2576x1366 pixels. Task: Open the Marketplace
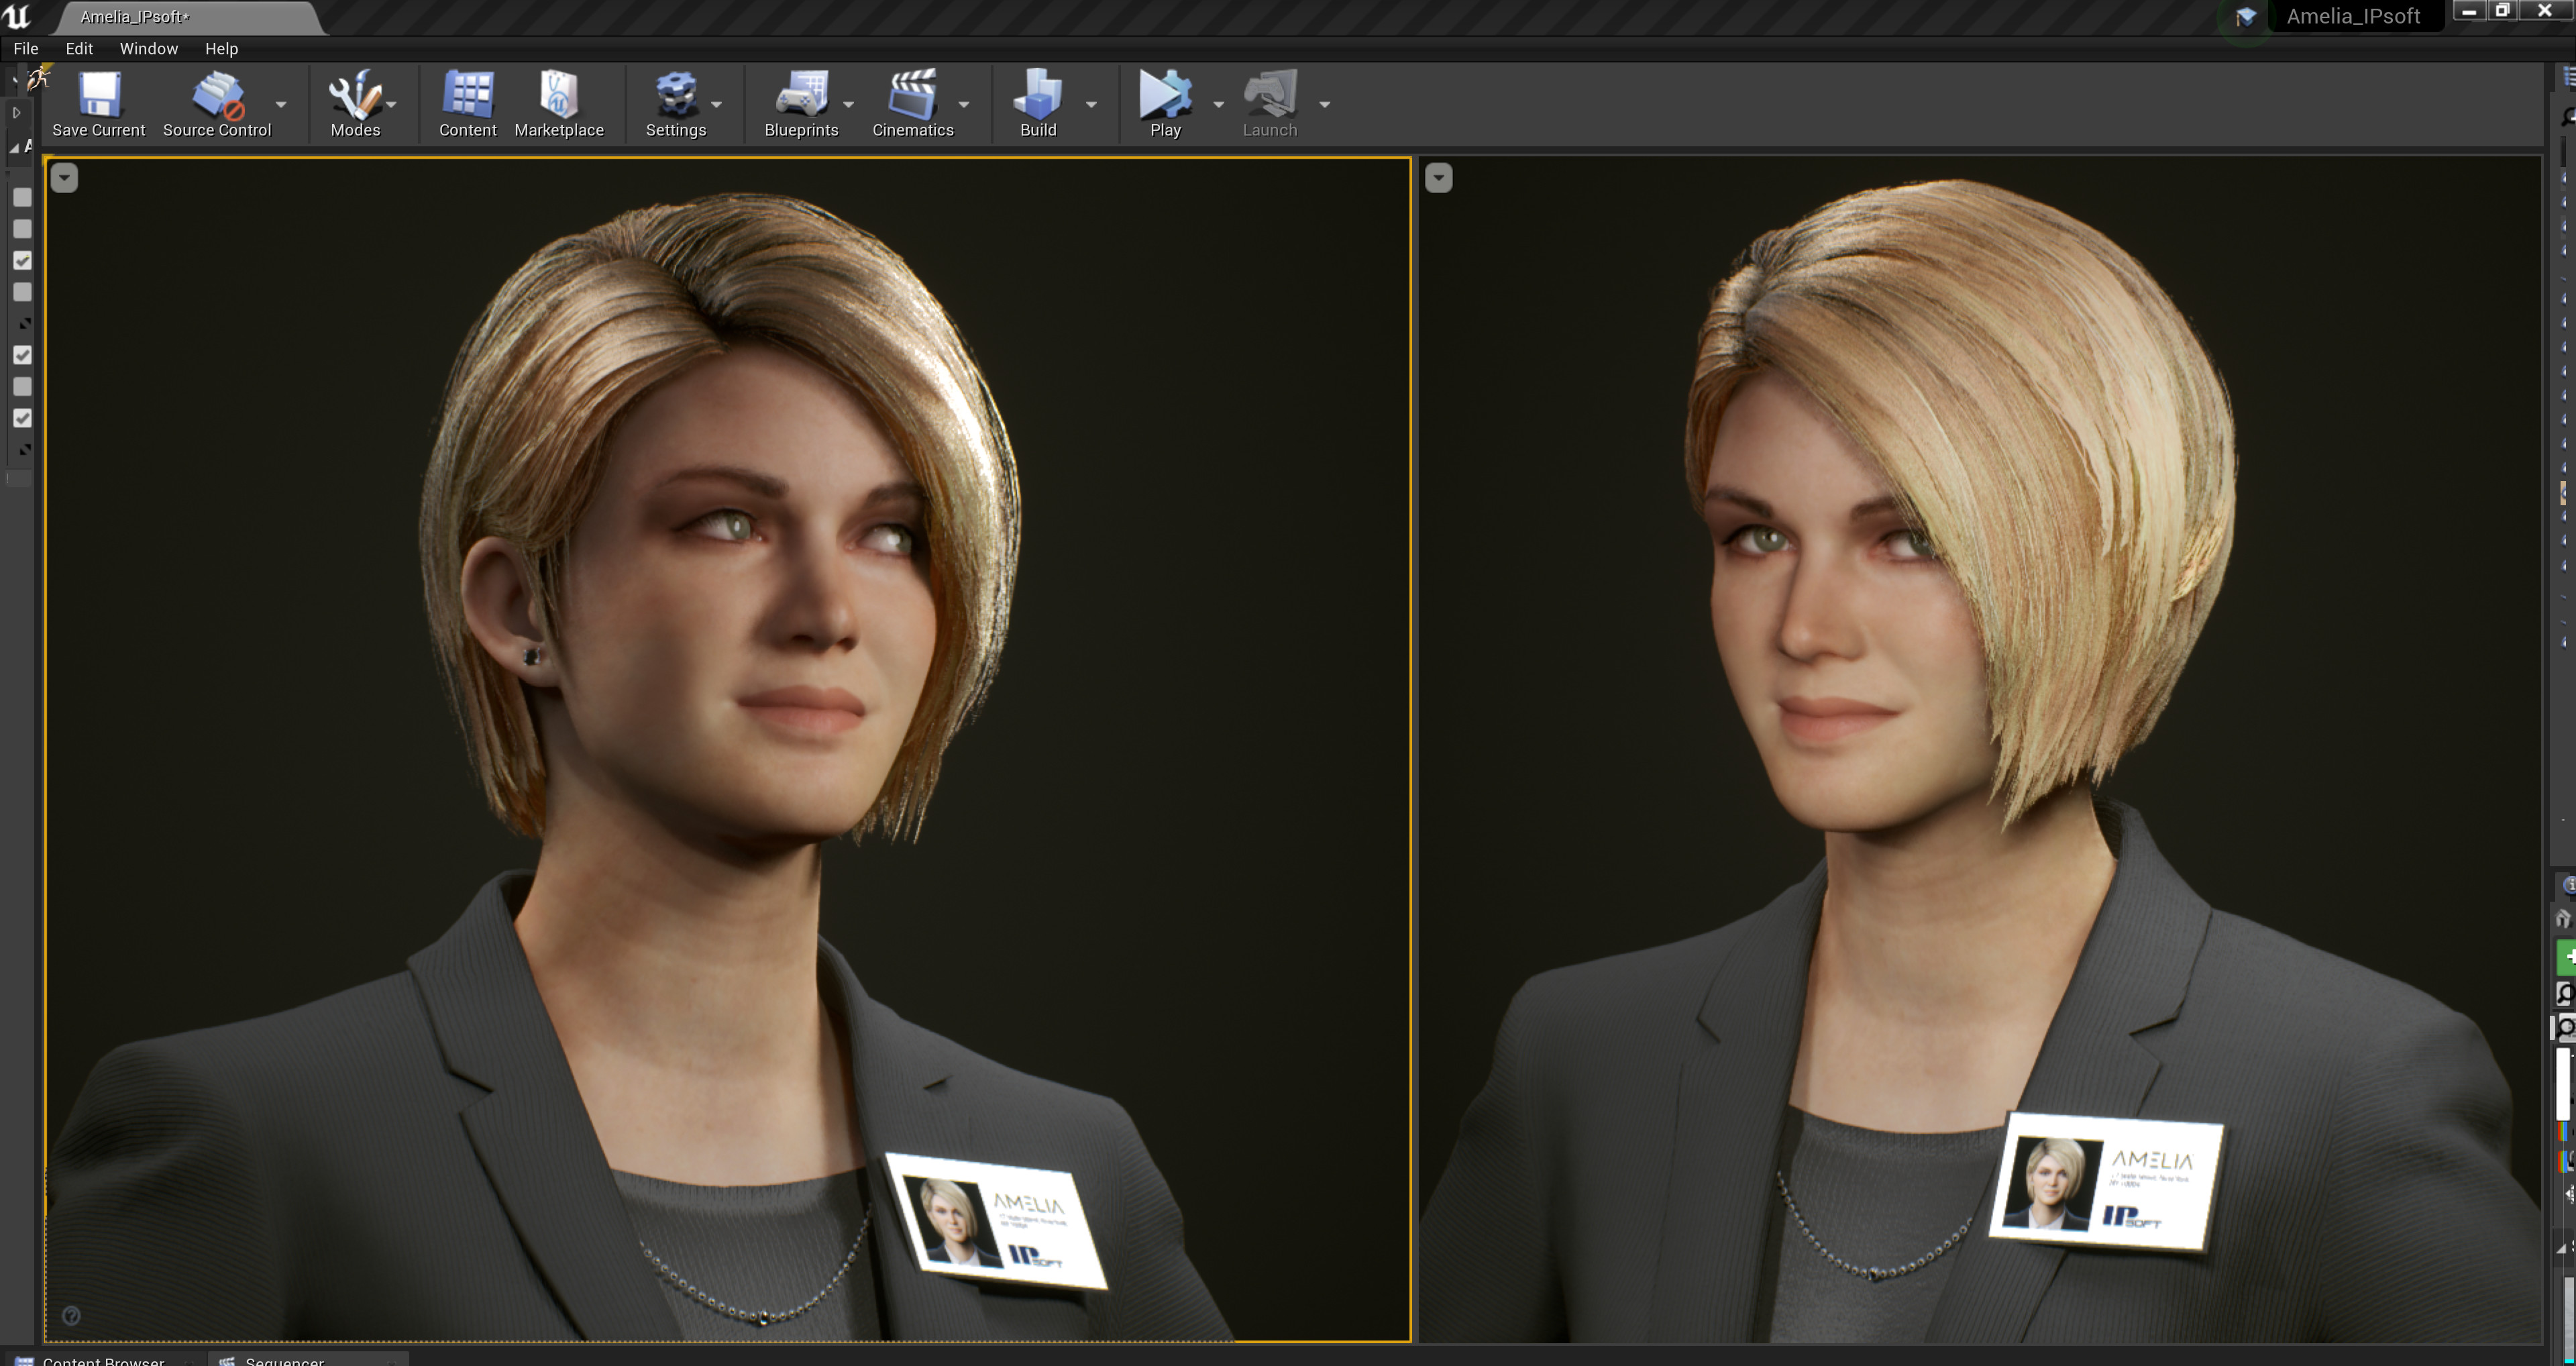click(559, 104)
